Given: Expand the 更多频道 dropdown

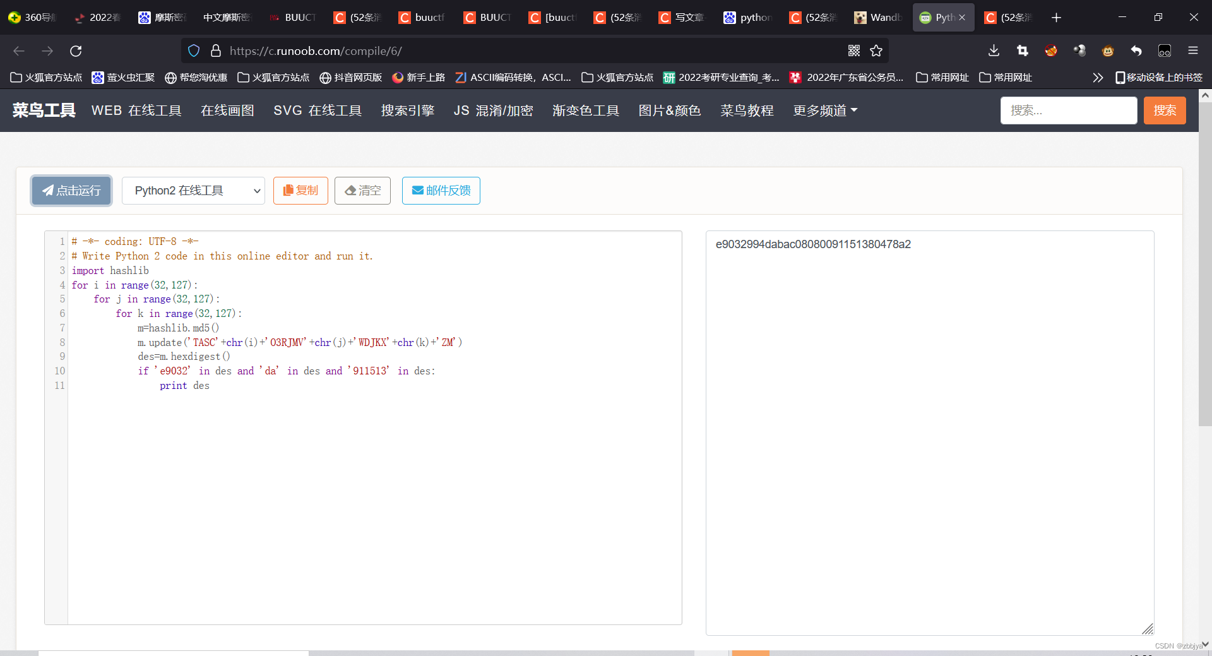Looking at the screenshot, I should coord(825,110).
